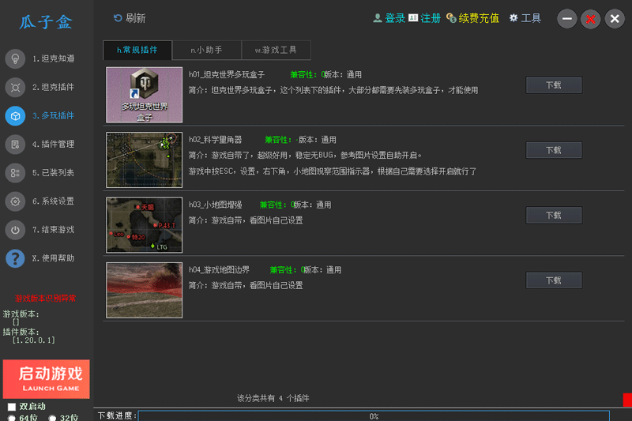This screenshot has height=421, width=632.
Task: Close the app with the white X button
Action: 615,18
